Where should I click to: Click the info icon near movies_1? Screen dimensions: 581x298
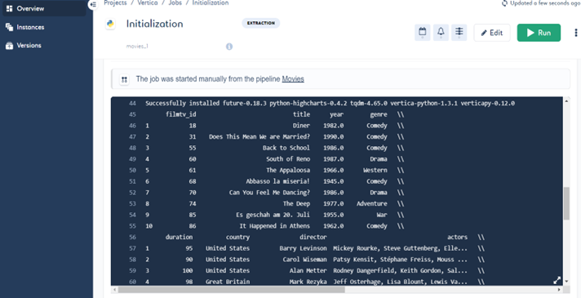pos(229,47)
